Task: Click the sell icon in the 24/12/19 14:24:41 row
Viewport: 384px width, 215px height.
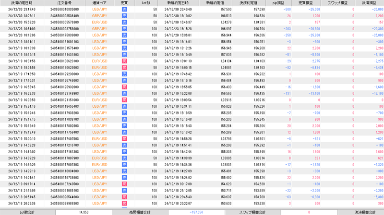Action: (124, 178)
